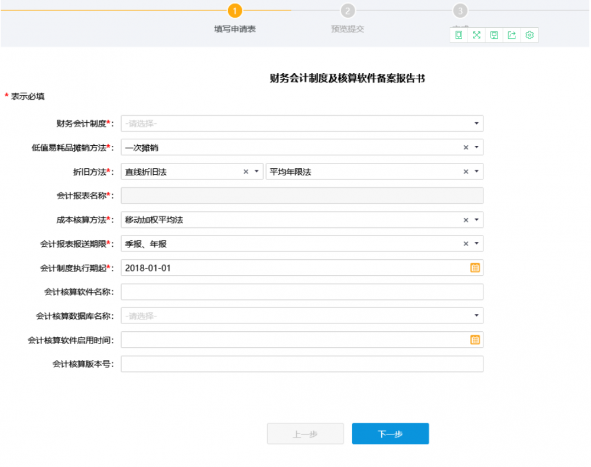Click the 会计核算软件名称 text field

pyautogui.click(x=301, y=292)
